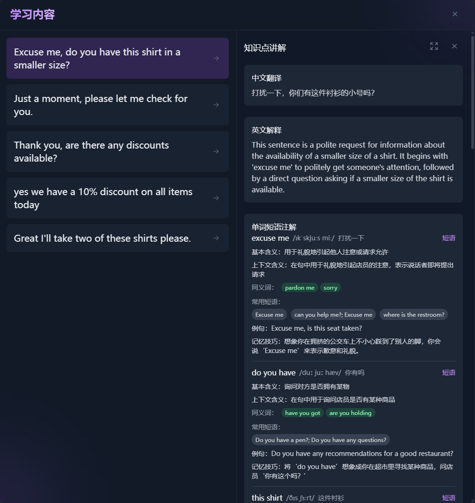Click the arrow on the "Excuse me" sentence card
The width and height of the screenshot is (475, 503).
coord(215,58)
